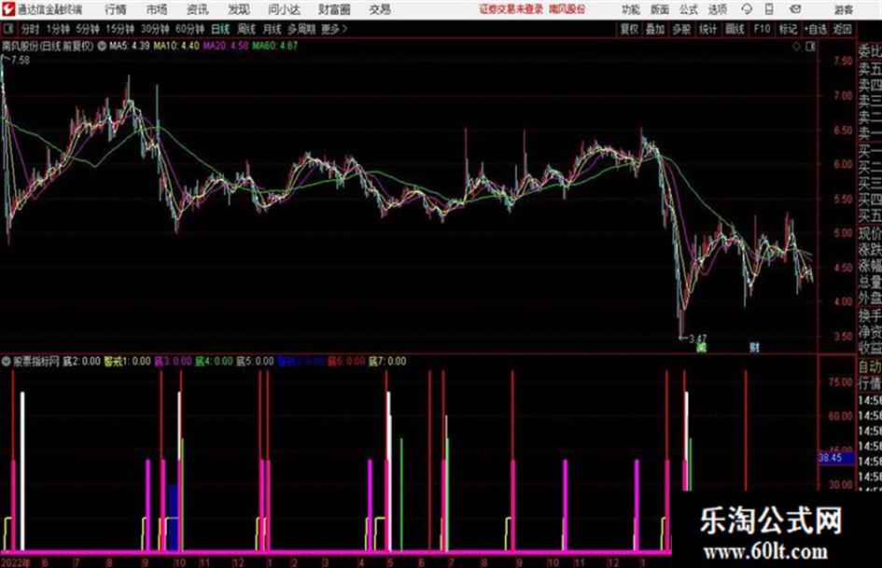The height and width of the screenshot is (568, 882).
Task: Select the 日线 daily period tab
Action: point(220,29)
